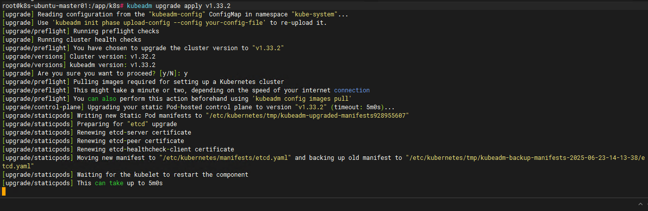Click 'Are you sure you want to proceed?' line
648x211 pixels.
click(95, 73)
